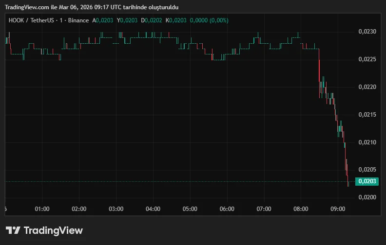Click the 0,0000 (0,00%) change value

pos(209,20)
